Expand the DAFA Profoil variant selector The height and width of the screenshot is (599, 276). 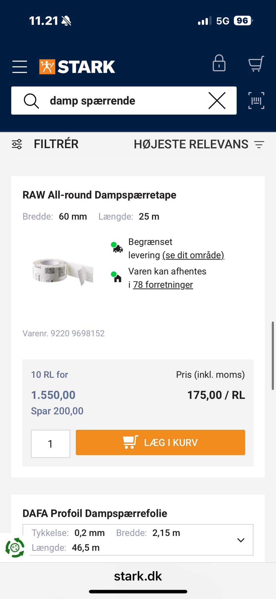[x=241, y=540]
